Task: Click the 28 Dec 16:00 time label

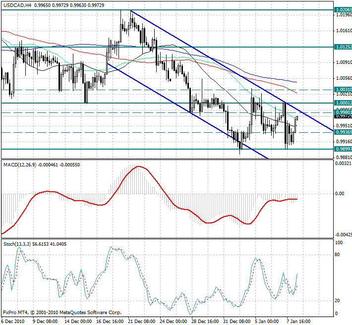Action: (205, 321)
